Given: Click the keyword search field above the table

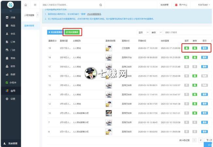Looking at the screenshot, I should click(188, 33).
